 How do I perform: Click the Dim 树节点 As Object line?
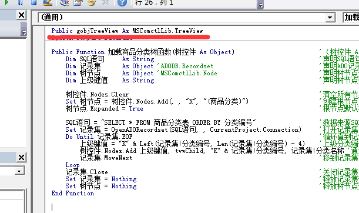[x=109, y=74]
